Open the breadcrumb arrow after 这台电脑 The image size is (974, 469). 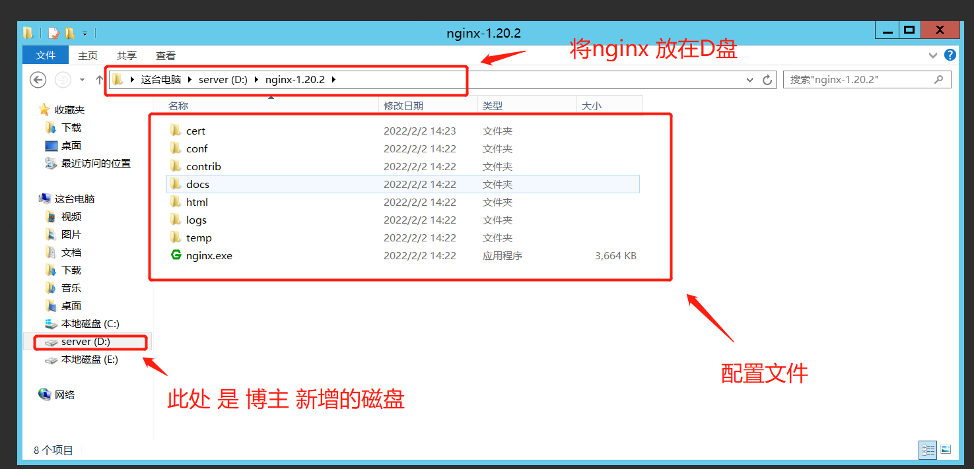(189, 80)
